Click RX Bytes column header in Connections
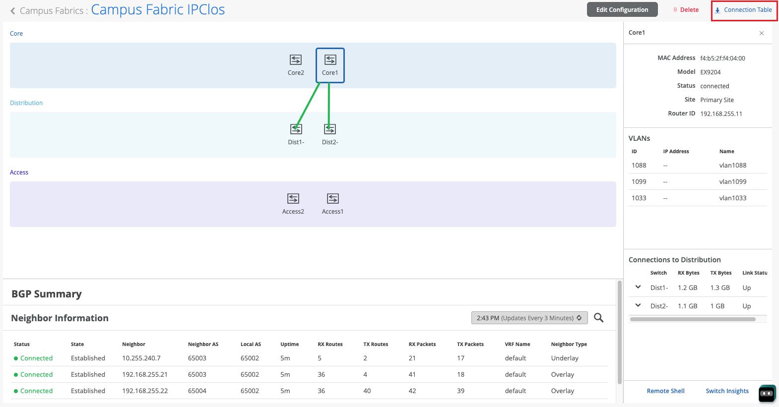 click(x=688, y=273)
